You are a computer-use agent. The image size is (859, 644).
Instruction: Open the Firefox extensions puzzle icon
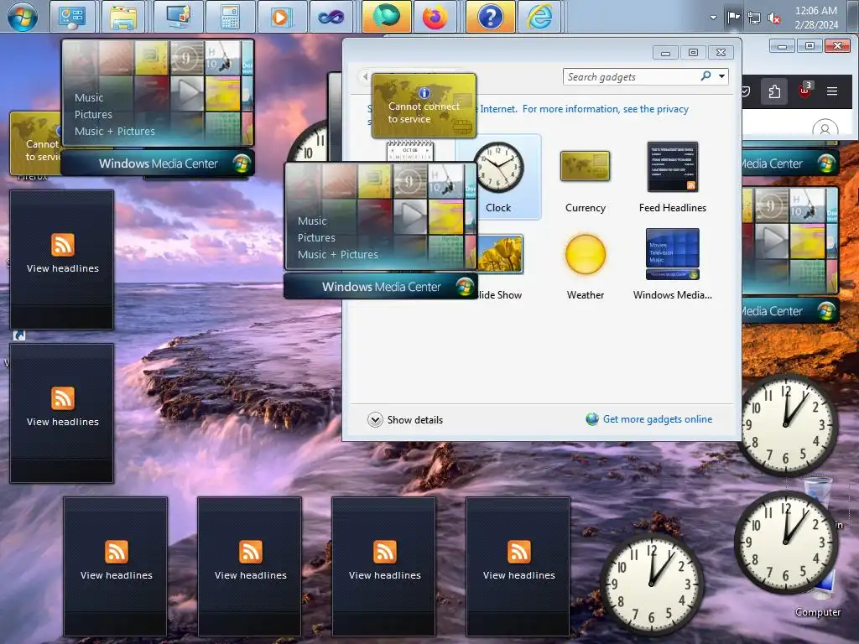[774, 91]
